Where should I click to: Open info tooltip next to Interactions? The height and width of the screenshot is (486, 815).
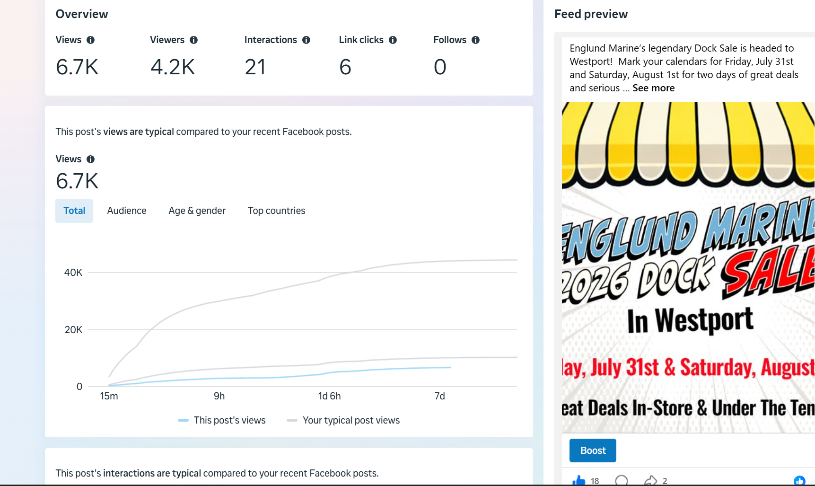(x=306, y=40)
